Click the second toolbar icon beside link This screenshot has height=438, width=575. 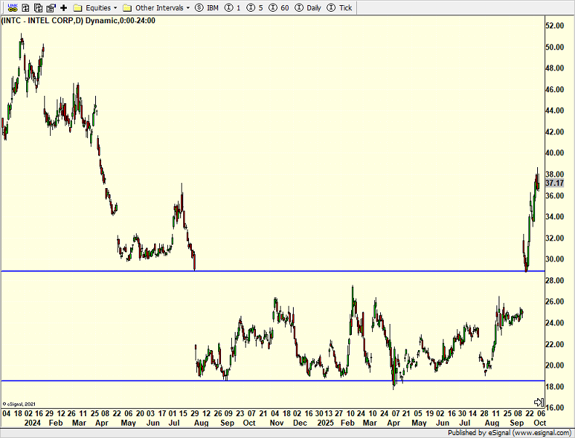pos(25,7)
